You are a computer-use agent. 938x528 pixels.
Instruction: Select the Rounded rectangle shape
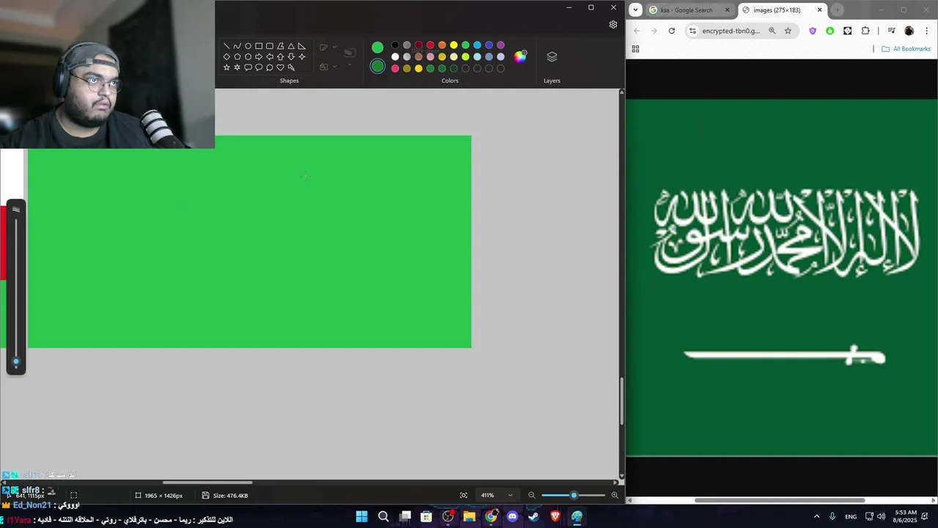point(270,45)
